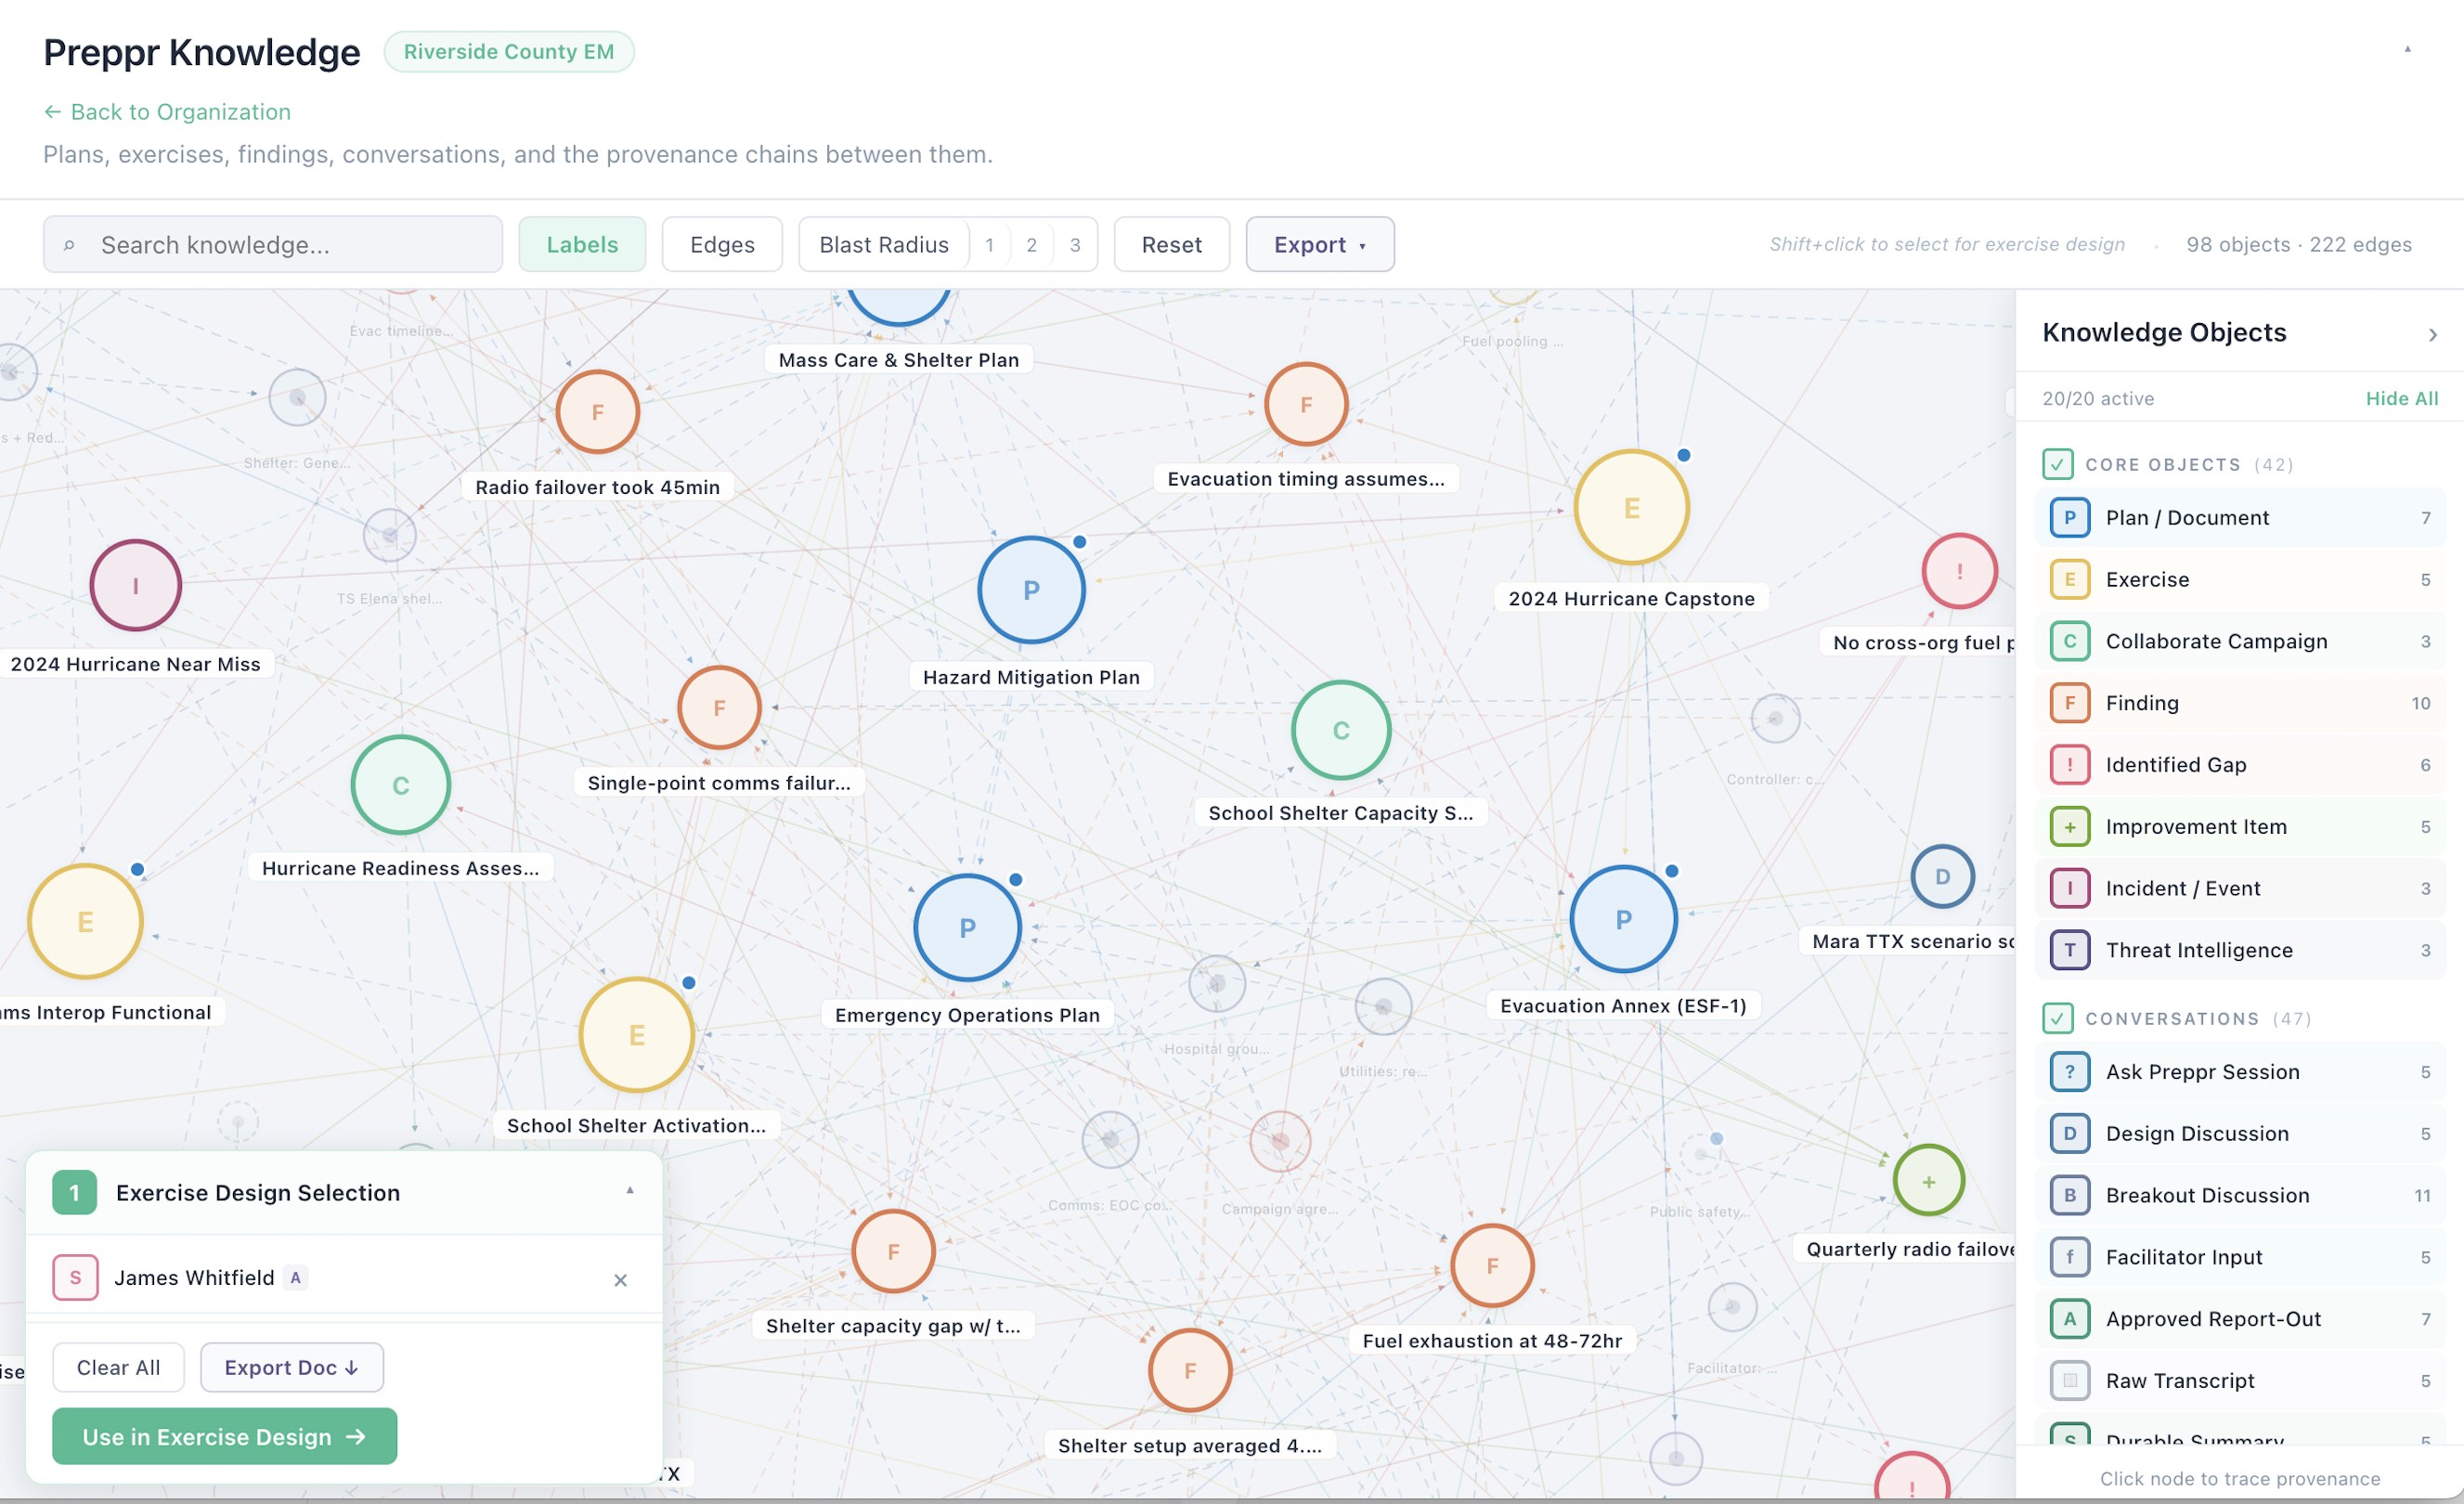Toggle the Labels display button
Image resolution: width=2464 pixels, height=1504 pixels.
click(582, 245)
